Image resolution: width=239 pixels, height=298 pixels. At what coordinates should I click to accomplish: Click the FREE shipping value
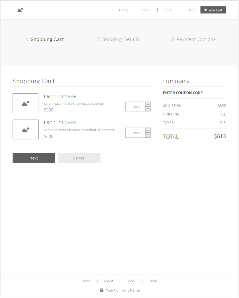pyautogui.click(x=222, y=114)
